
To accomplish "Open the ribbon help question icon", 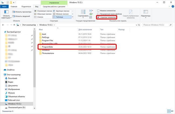I will [173, 6].
